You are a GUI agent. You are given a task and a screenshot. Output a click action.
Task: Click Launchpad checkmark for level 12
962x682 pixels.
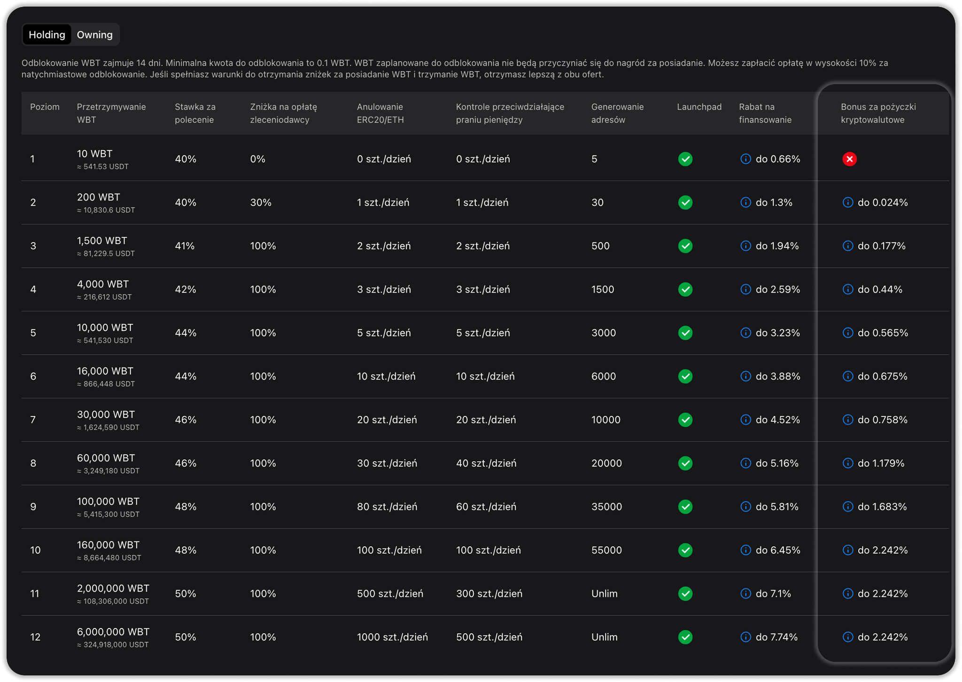click(685, 637)
